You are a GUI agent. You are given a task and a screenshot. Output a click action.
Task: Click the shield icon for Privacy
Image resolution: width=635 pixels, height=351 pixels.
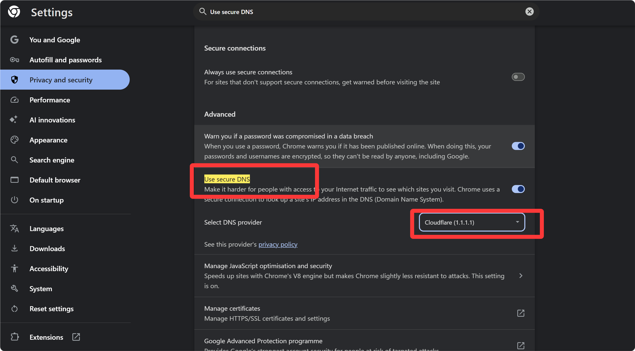click(15, 80)
